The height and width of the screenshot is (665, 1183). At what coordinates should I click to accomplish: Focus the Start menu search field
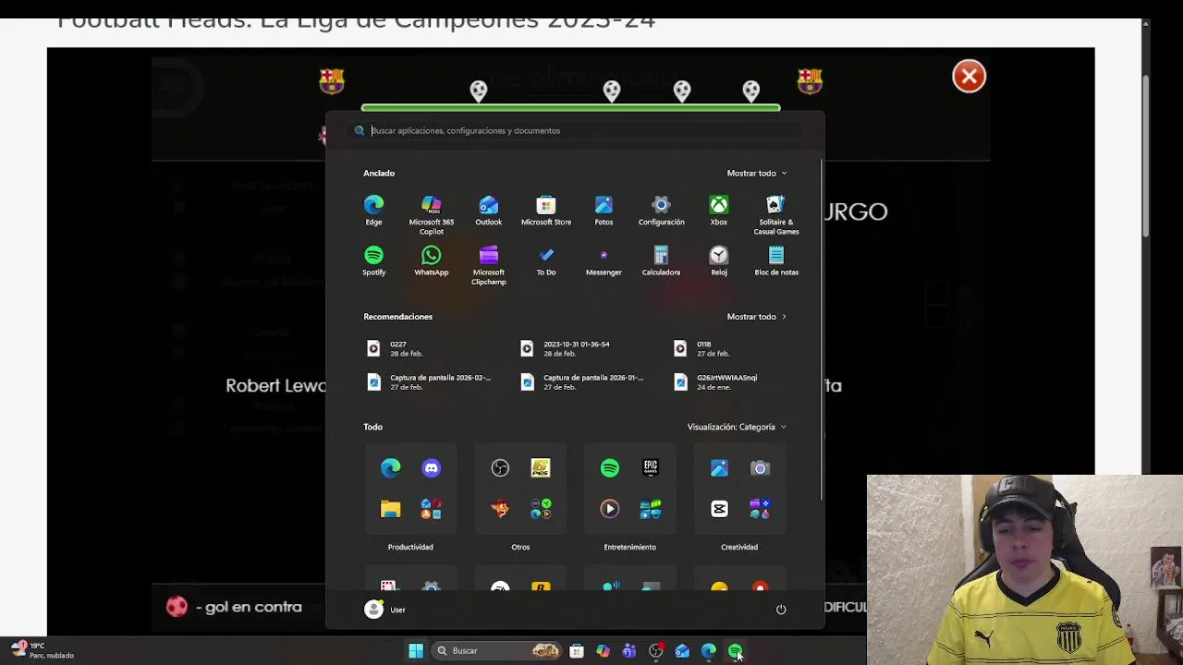[575, 130]
